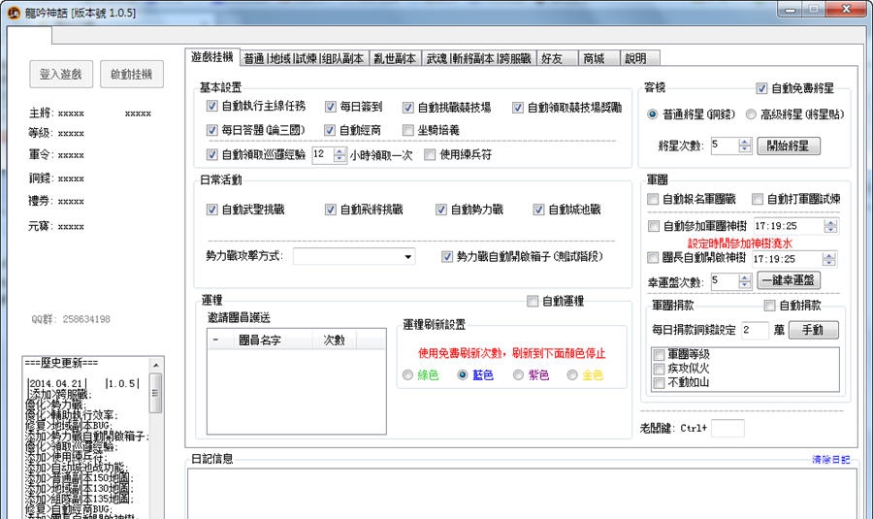
Task: Toggle 勢力戰自動開啟箱子 checkbox
Action: (446, 256)
